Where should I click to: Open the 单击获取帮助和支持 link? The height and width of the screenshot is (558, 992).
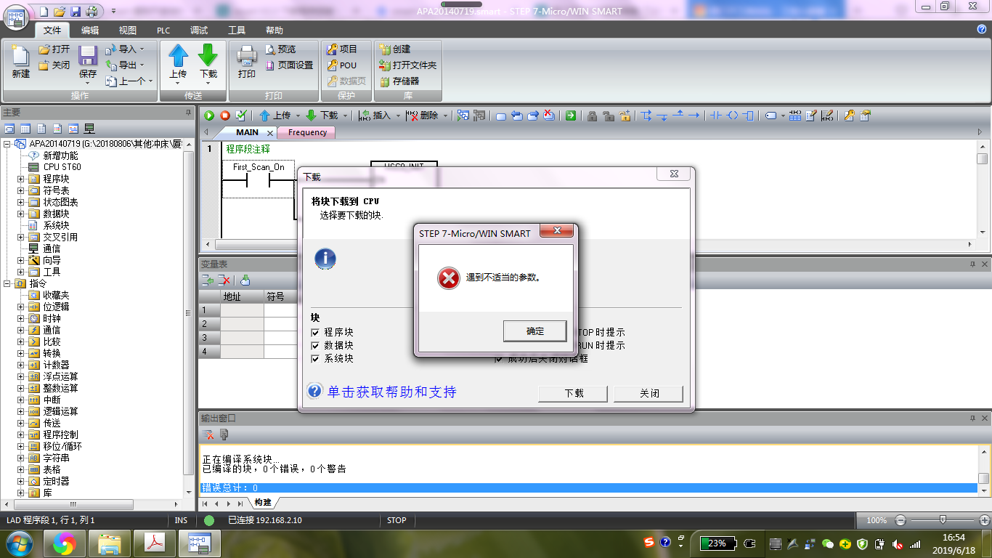[x=391, y=392]
